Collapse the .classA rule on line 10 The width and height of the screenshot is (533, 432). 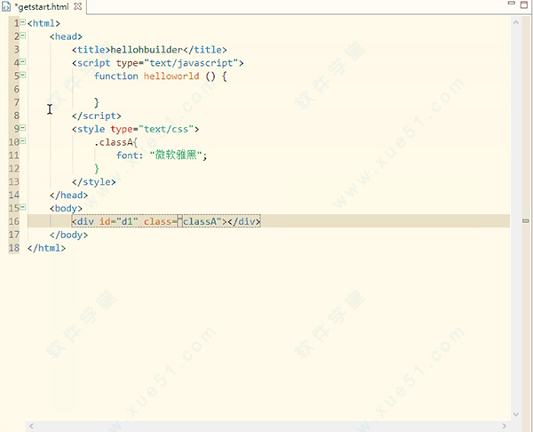tap(22, 142)
